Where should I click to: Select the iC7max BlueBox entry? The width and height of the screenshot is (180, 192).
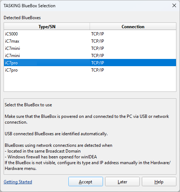click(90, 41)
